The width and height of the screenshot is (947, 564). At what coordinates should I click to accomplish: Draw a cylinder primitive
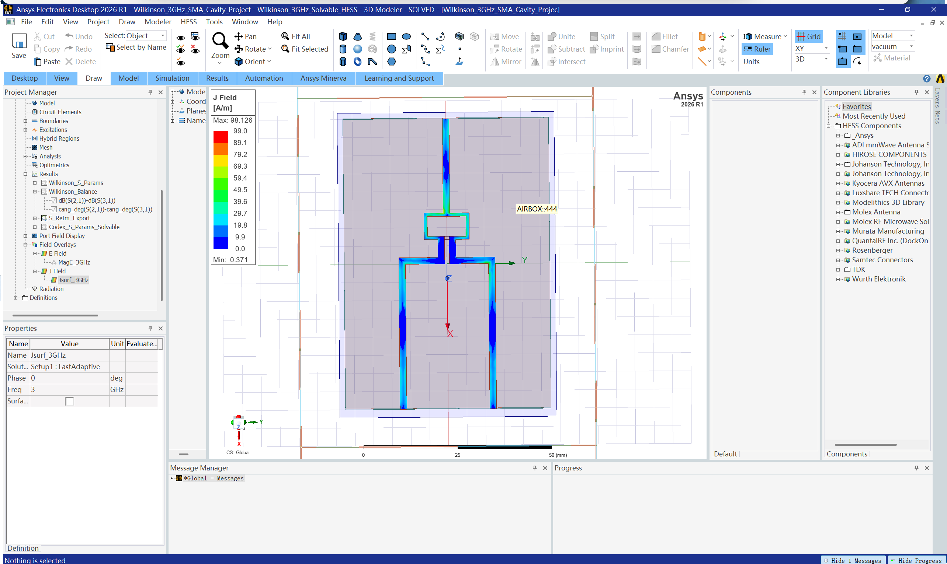(343, 49)
